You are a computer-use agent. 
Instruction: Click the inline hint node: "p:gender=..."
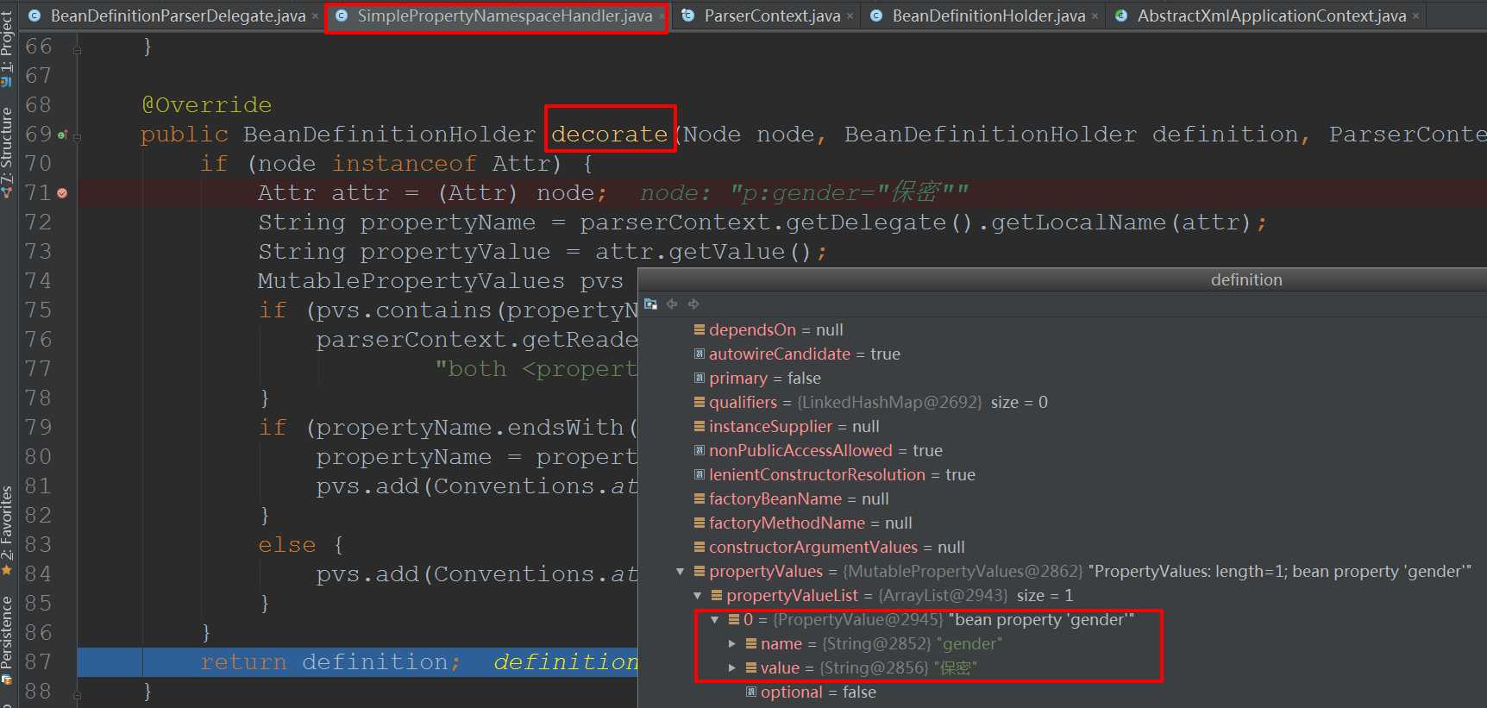click(x=805, y=192)
